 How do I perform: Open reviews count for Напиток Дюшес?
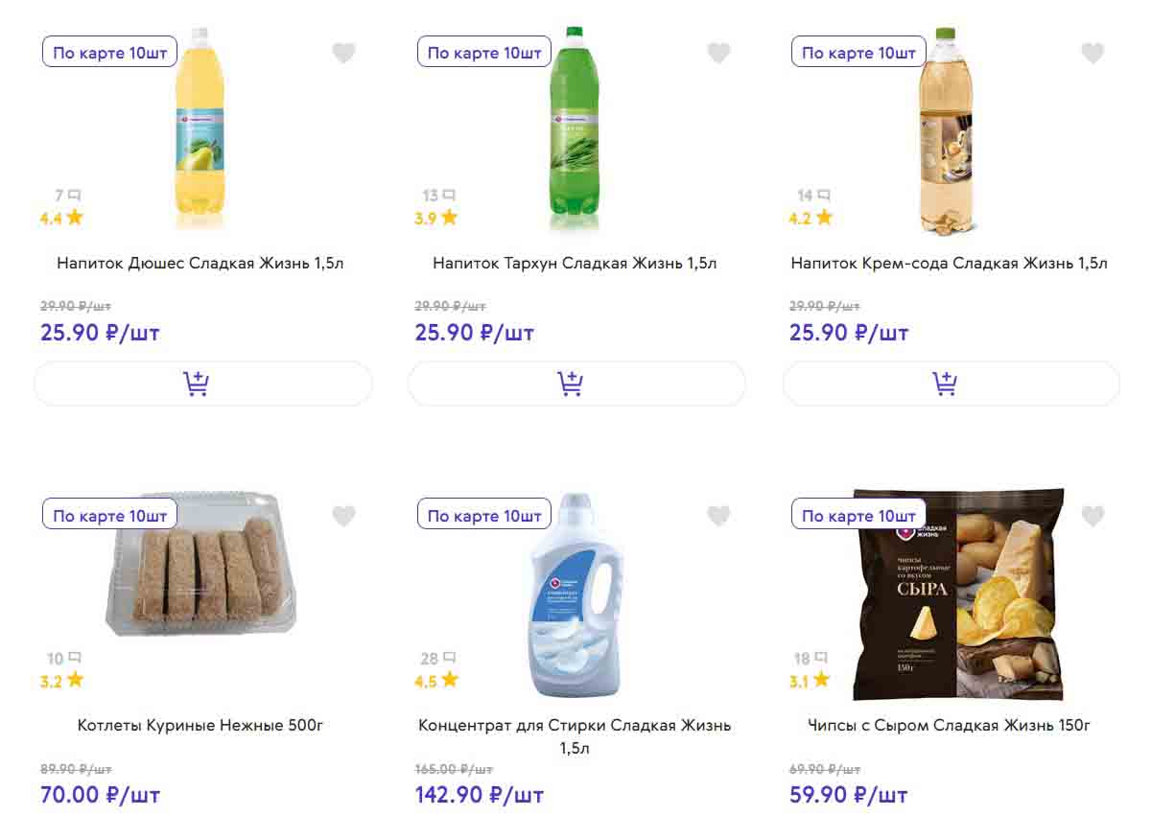click(67, 196)
